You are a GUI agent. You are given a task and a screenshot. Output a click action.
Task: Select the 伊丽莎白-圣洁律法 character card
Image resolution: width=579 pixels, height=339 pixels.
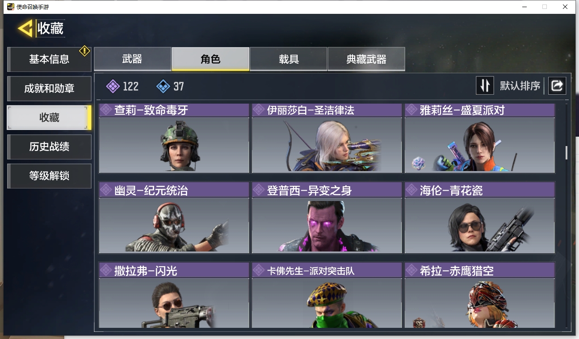tap(327, 138)
